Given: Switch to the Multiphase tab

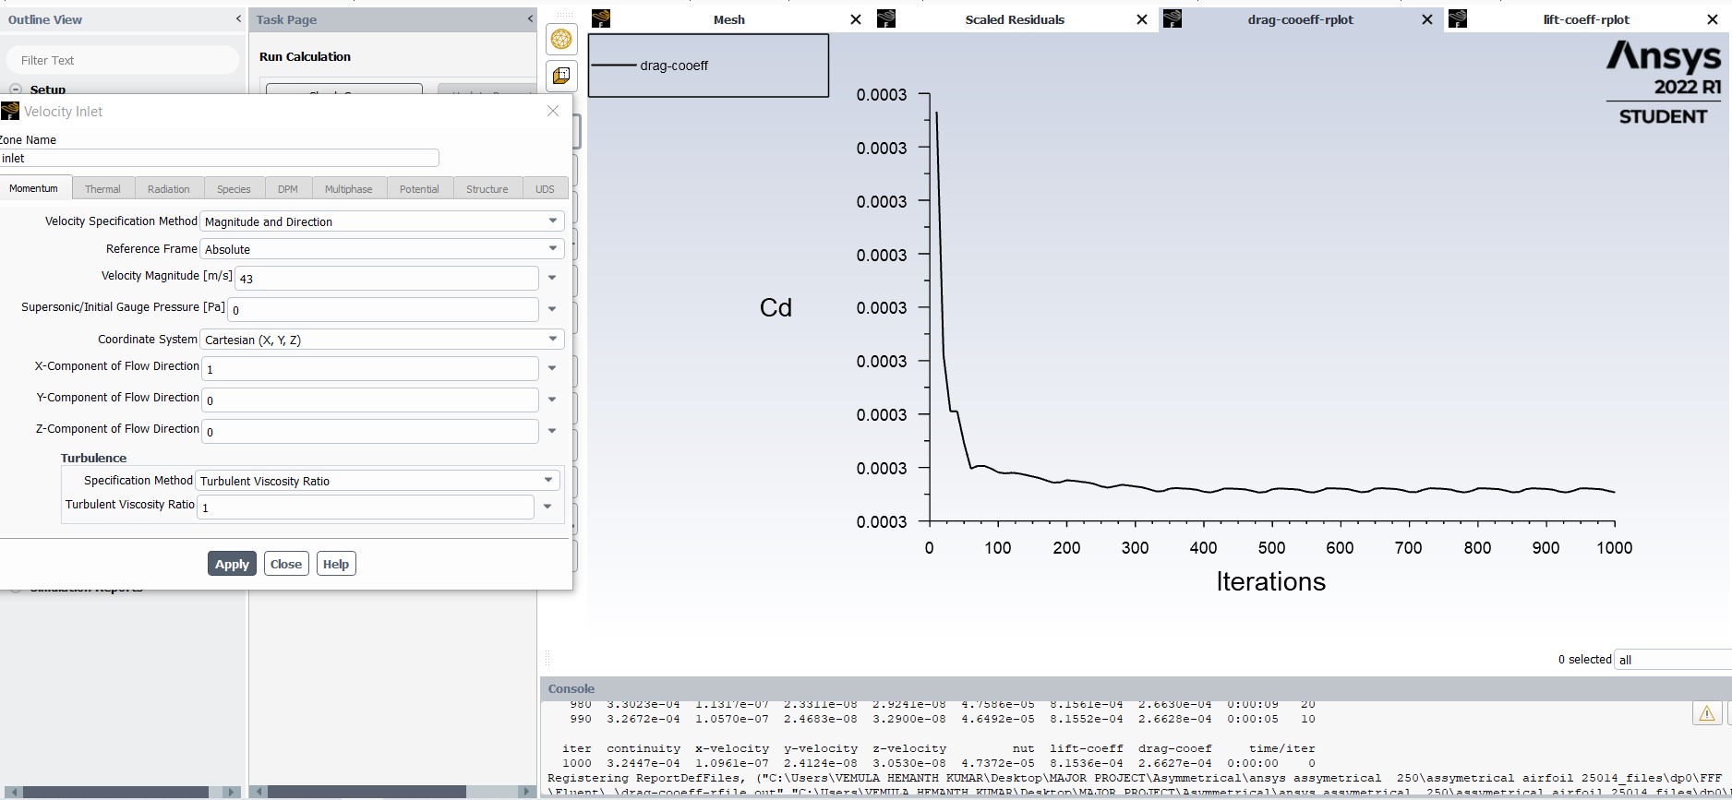Looking at the screenshot, I should [349, 188].
